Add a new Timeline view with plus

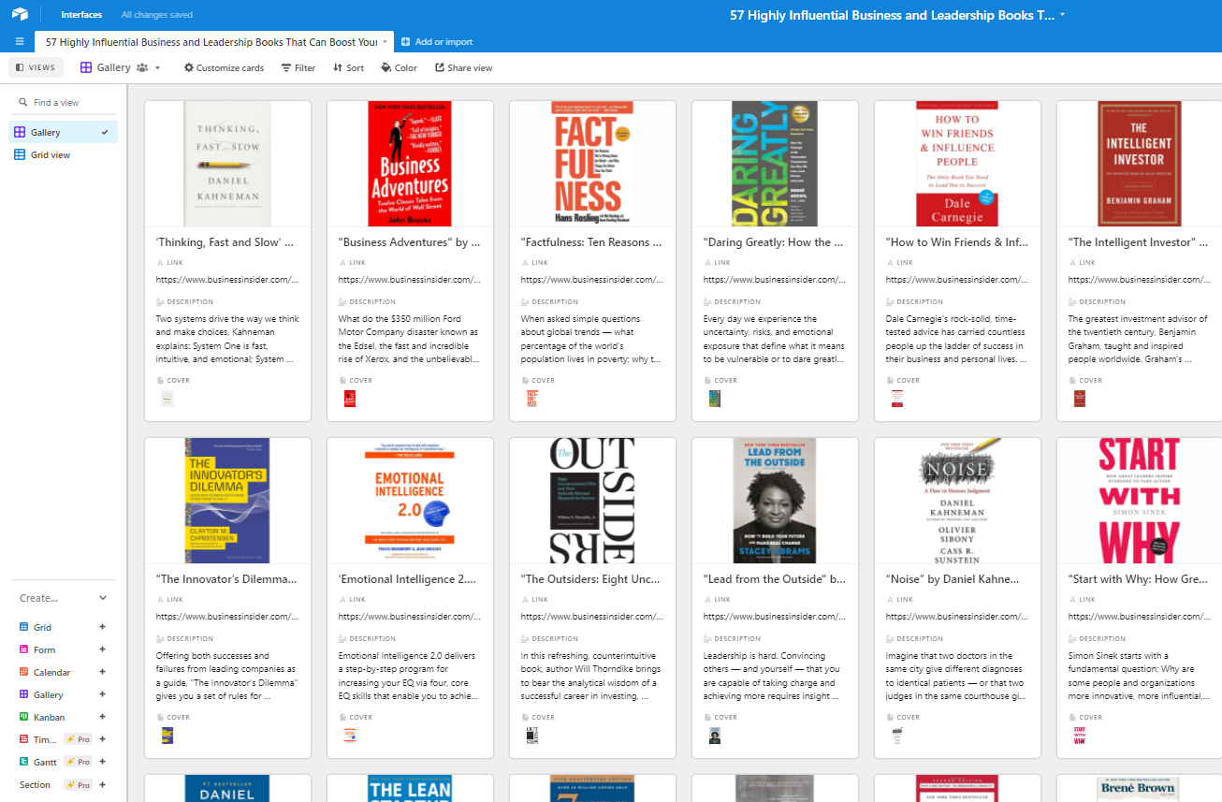103,739
